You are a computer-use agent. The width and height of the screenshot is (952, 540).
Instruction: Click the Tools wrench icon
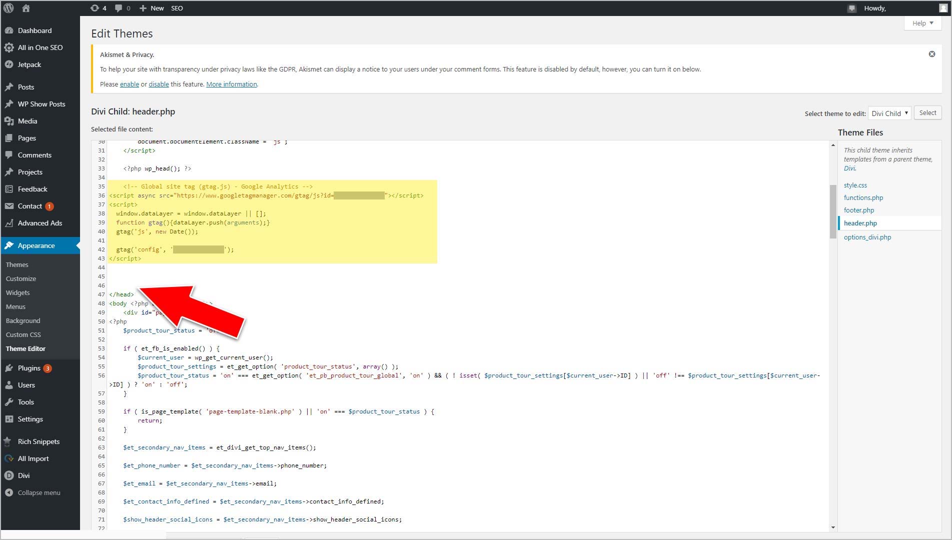pyautogui.click(x=9, y=402)
